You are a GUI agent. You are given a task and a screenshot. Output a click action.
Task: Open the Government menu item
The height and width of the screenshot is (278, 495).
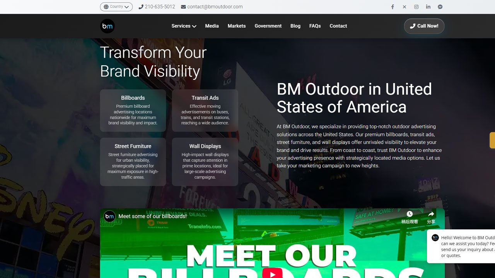268,26
